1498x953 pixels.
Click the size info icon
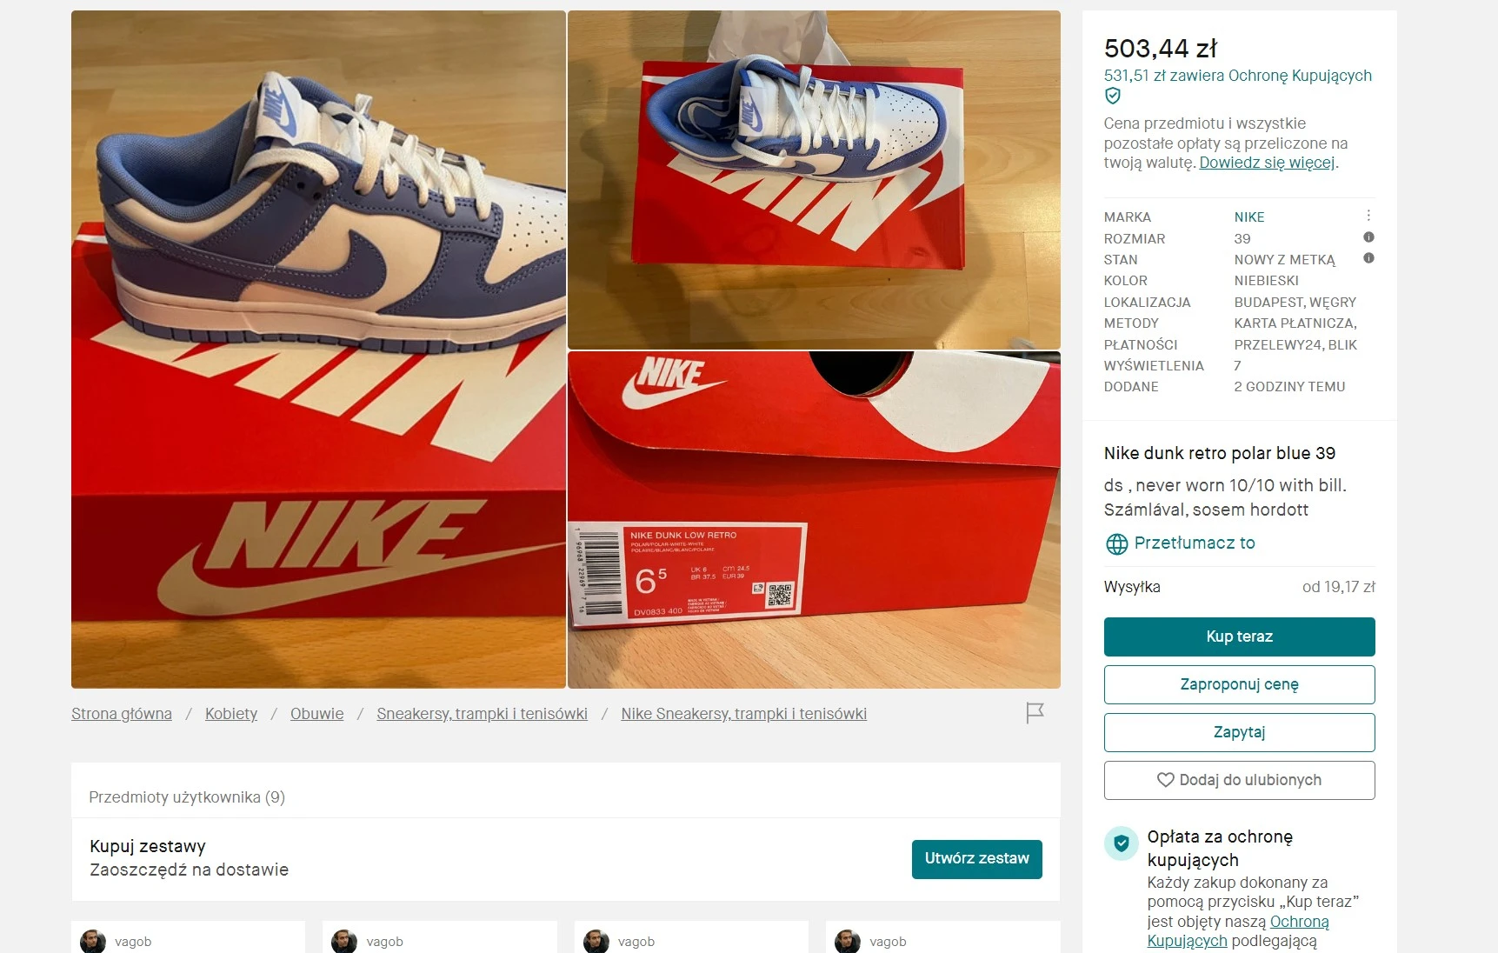(x=1368, y=237)
